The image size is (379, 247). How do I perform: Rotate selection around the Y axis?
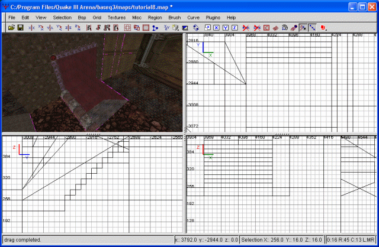click(x=59, y=28)
